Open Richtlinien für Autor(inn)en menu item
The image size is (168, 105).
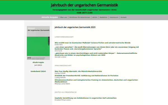[80, 17]
